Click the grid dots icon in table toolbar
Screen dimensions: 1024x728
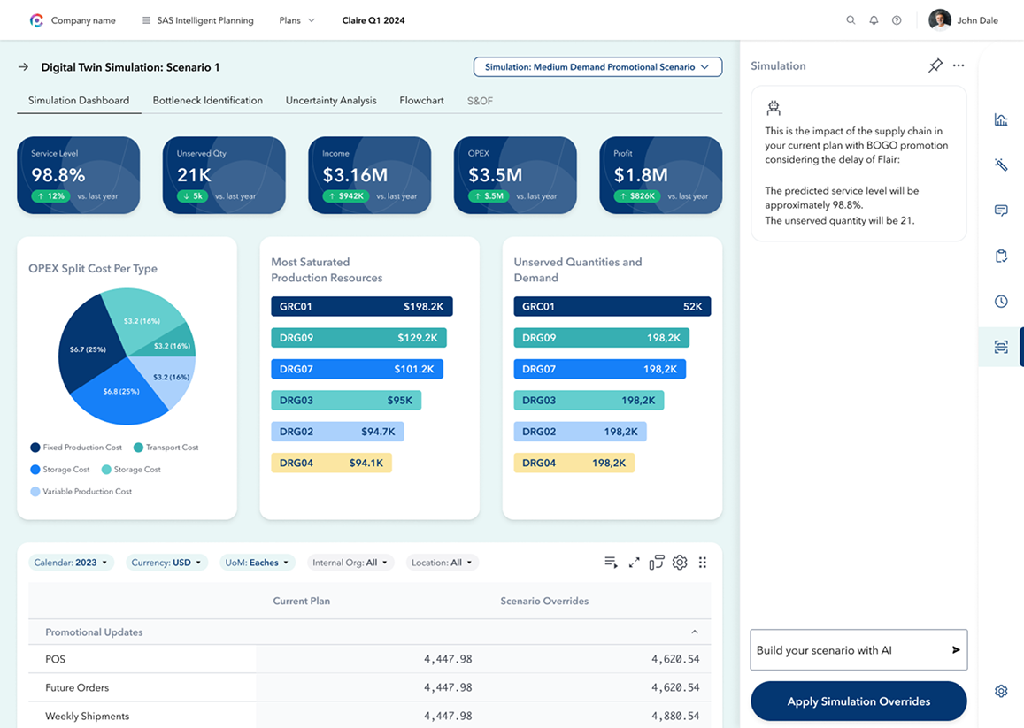point(703,563)
